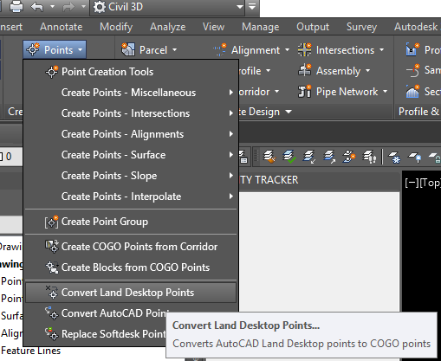Open the Output ribbon tab
This screenshot has width=441, height=361.
(313, 27)
